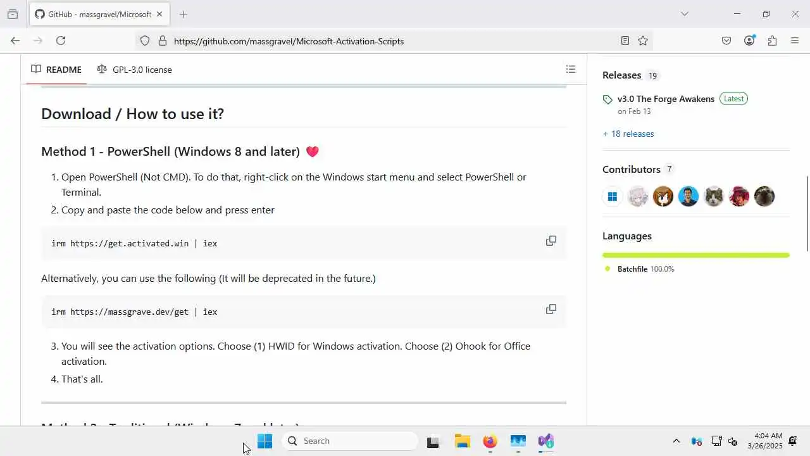Switch to the README tab
The image size is (810, 456).
[56, 69]
